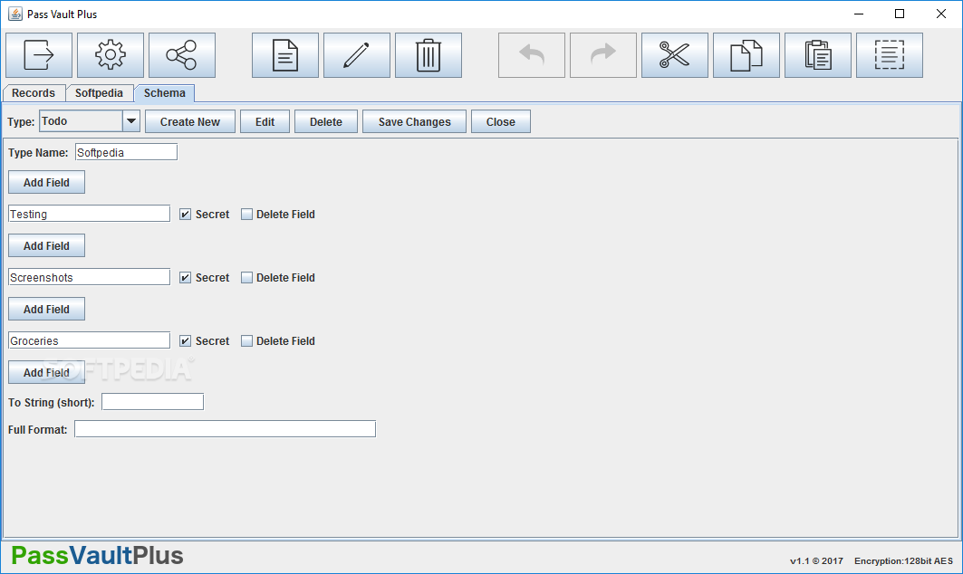Click the trash can delete icon
Screen dimensions: 963x574
(429, 55)
